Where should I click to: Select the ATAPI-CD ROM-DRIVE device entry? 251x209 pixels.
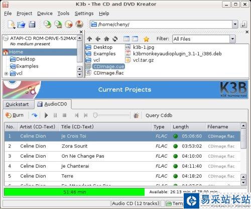point(40,41)
